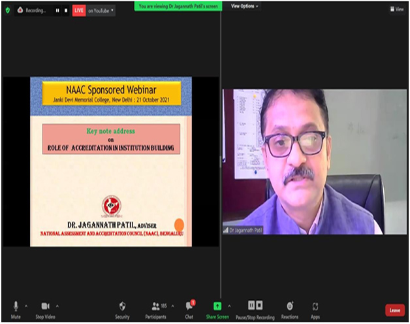Click the participant count '185'
Viewport: 410px width, 324px height.
coord(164,306)
